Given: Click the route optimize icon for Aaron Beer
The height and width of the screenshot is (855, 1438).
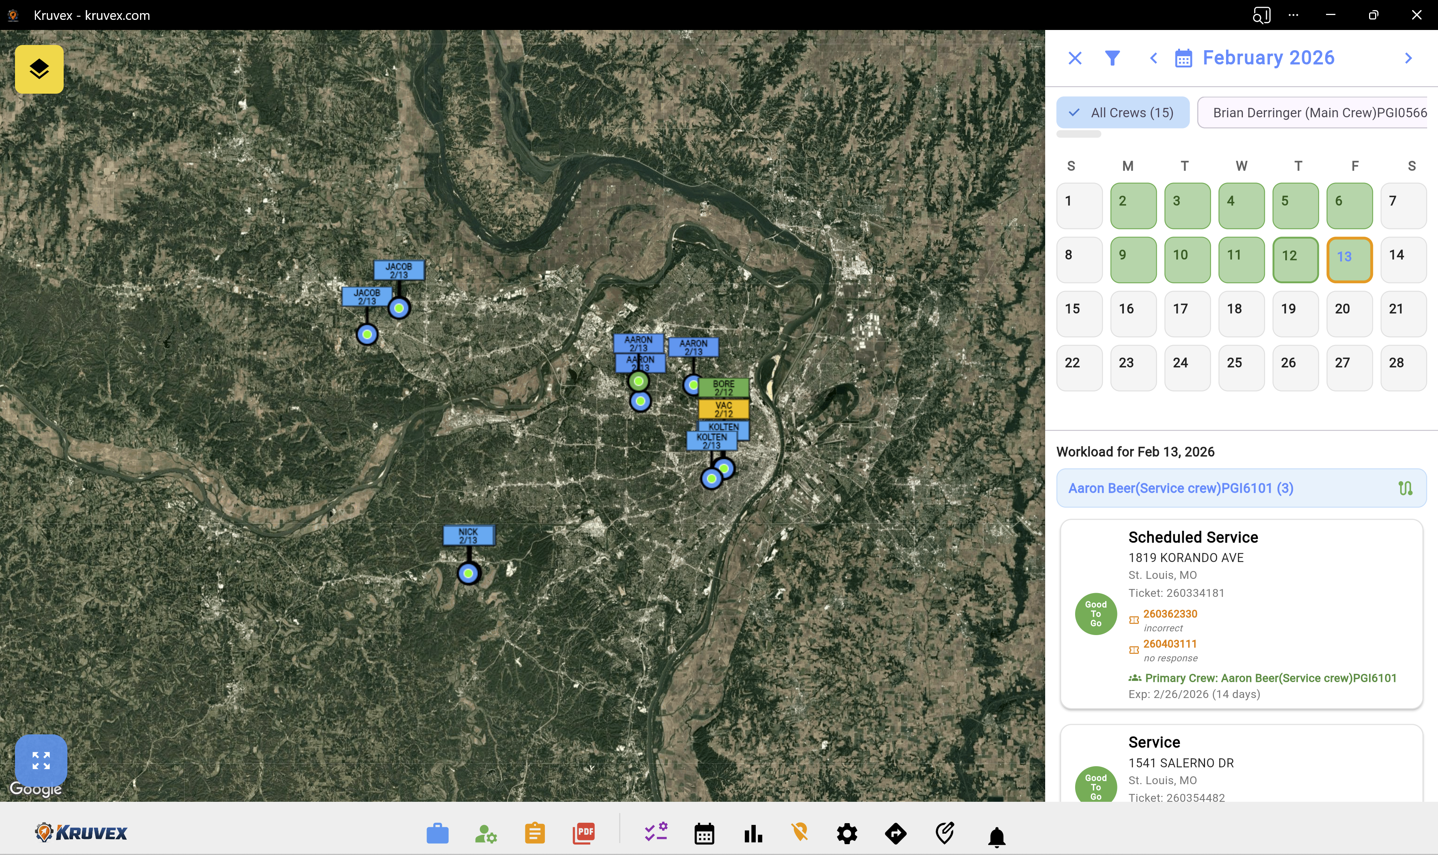Looking at the screenshot, I should coord(1405,488).
